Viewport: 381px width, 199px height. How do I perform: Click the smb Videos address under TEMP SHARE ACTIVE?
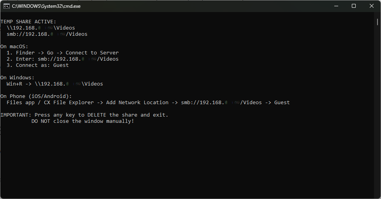point(47,34)
